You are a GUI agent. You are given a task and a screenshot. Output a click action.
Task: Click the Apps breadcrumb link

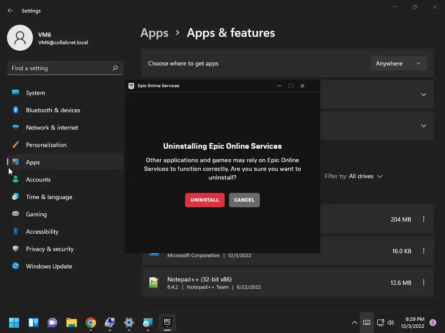[154, 33]
